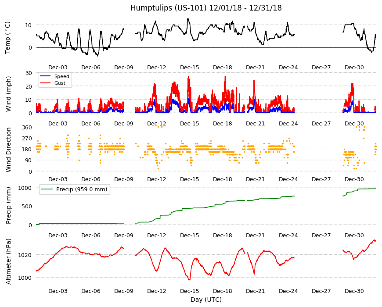Image resolution: width=382 pixels, height=307 pixels.
Task: Click the 1020 tick on altimeter axis
Action: coord(25,255)
